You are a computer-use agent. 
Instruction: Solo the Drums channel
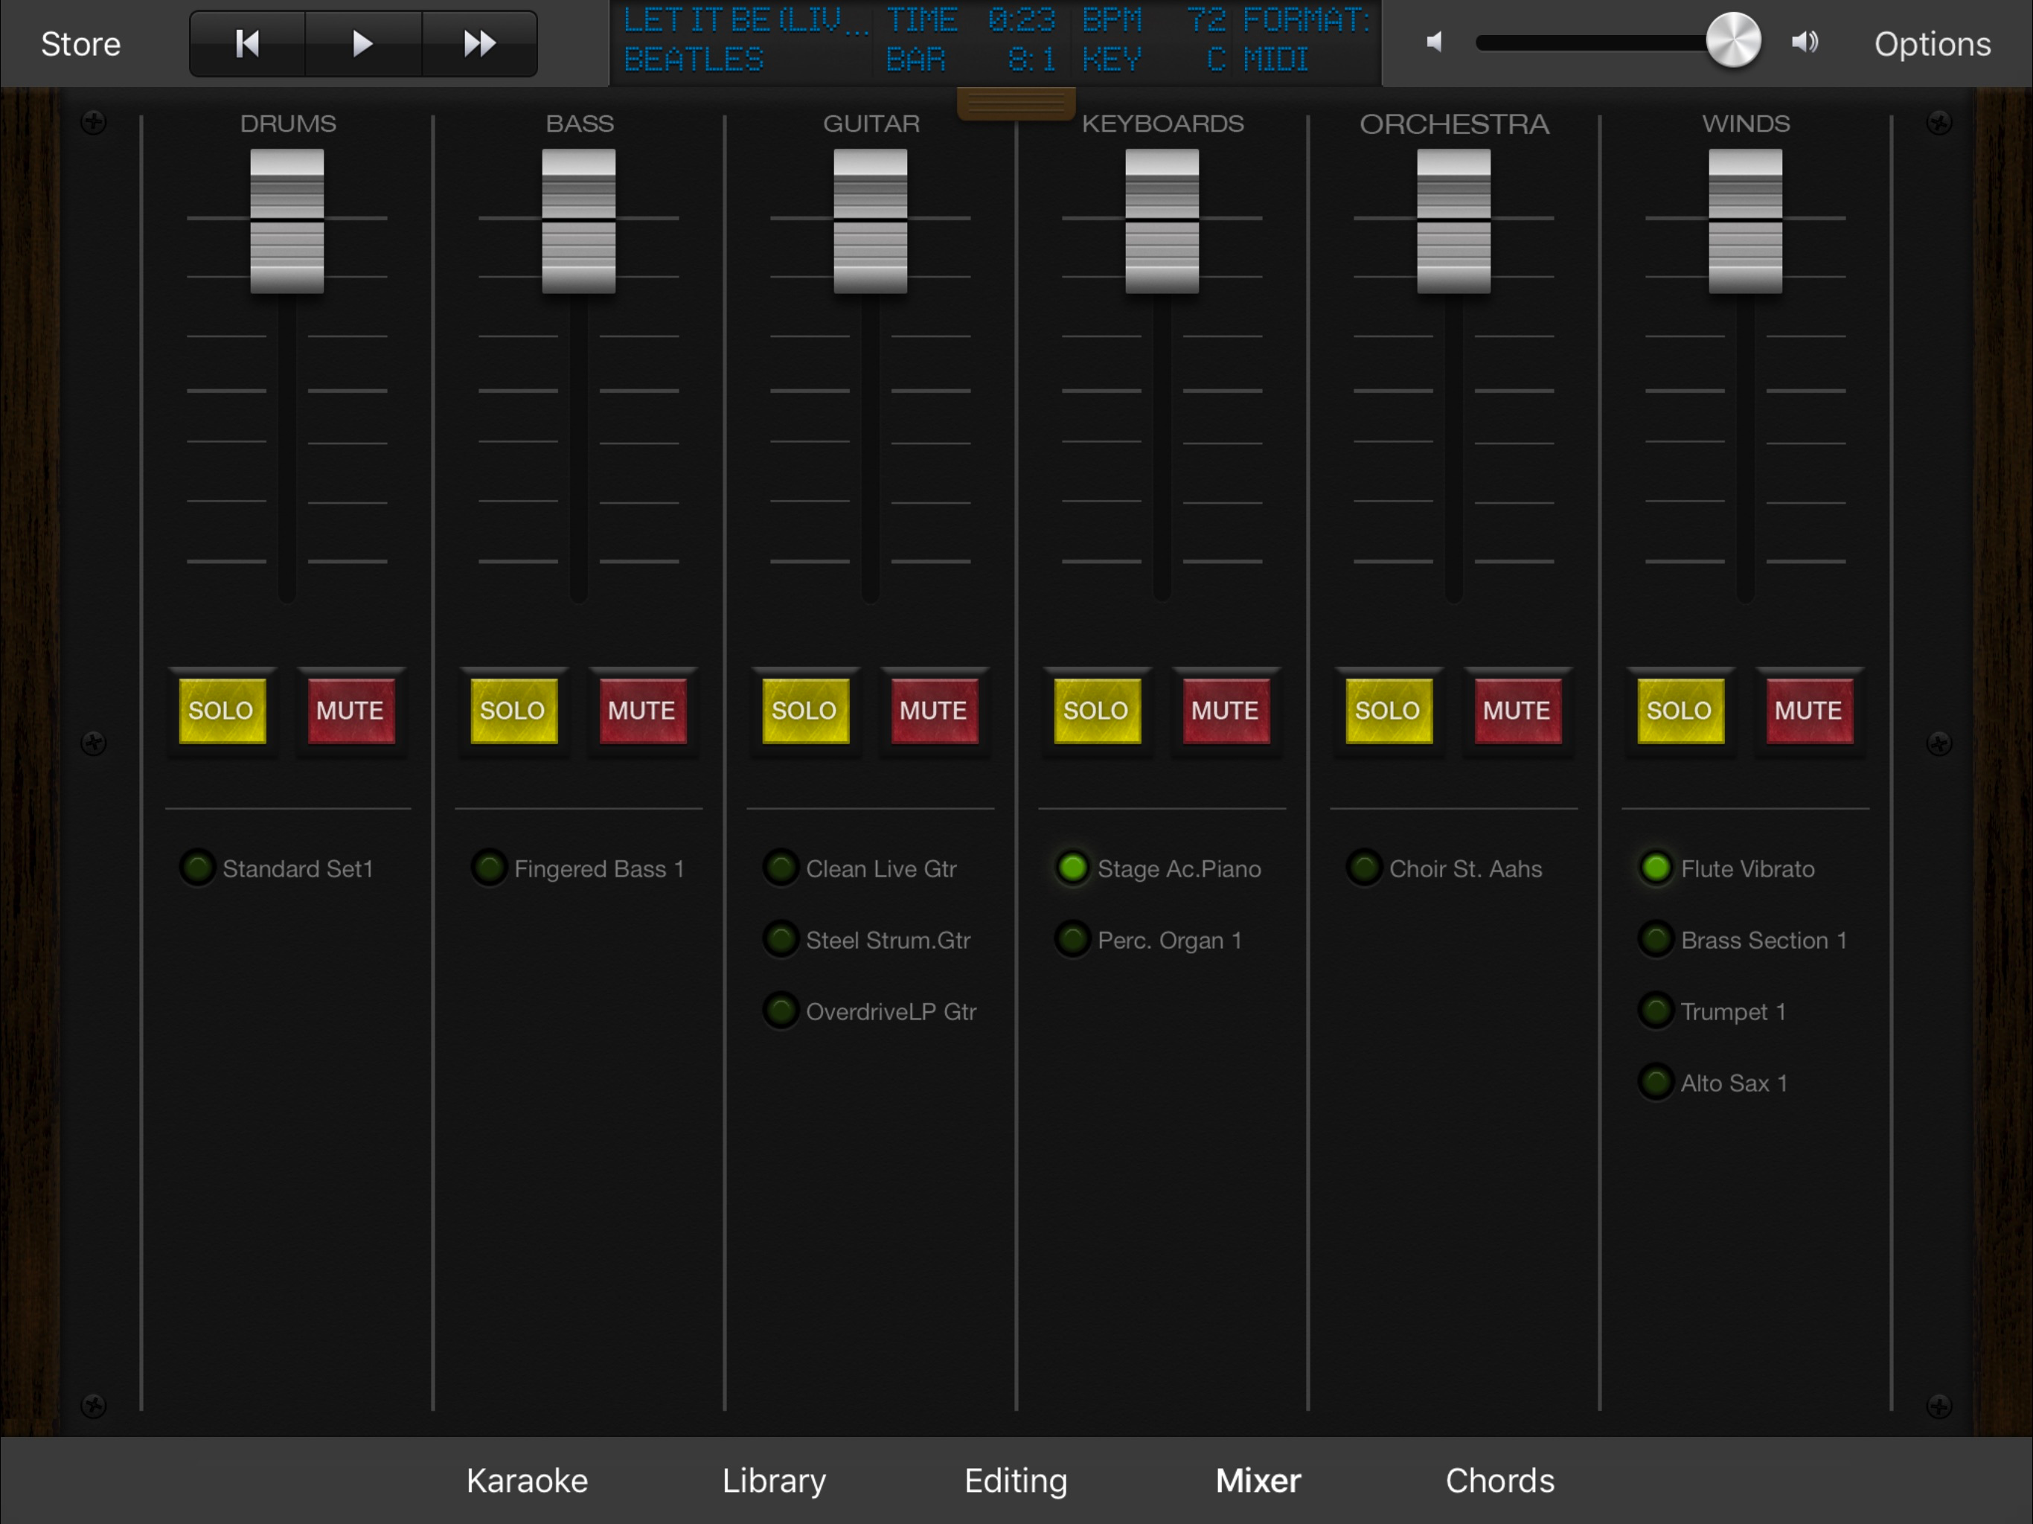coord(222,711)
